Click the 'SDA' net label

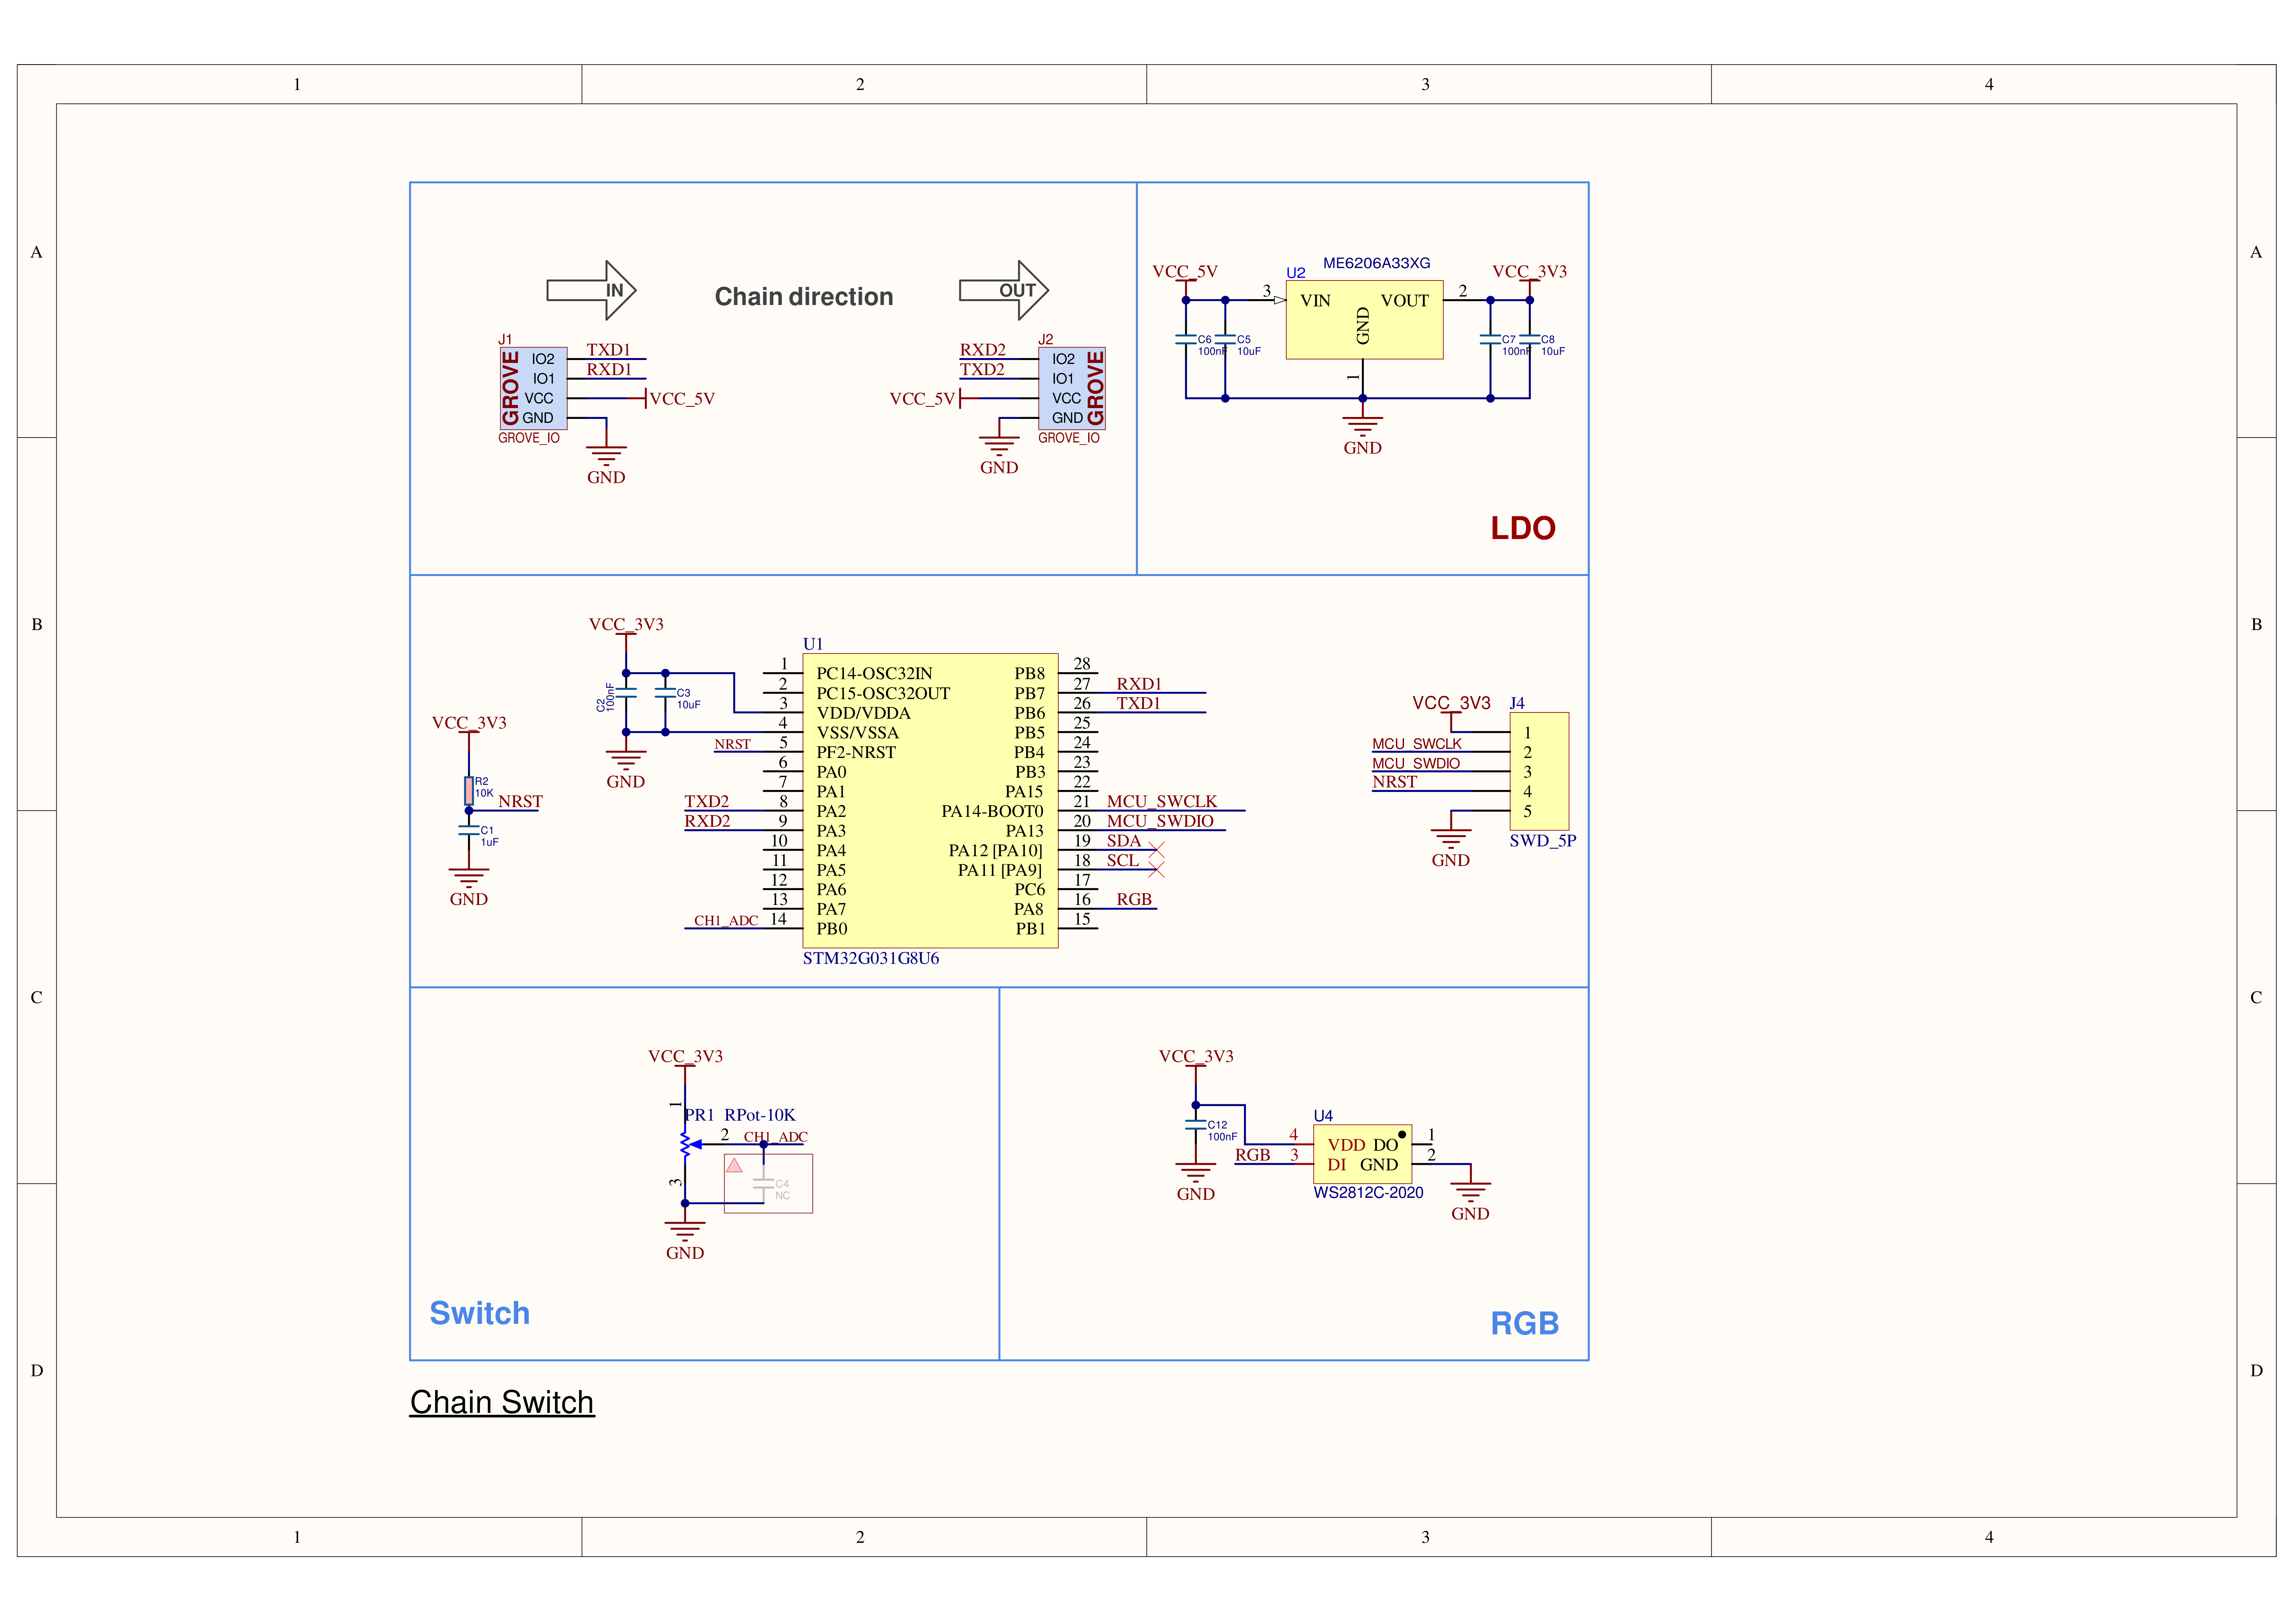tap(1124, 841)
